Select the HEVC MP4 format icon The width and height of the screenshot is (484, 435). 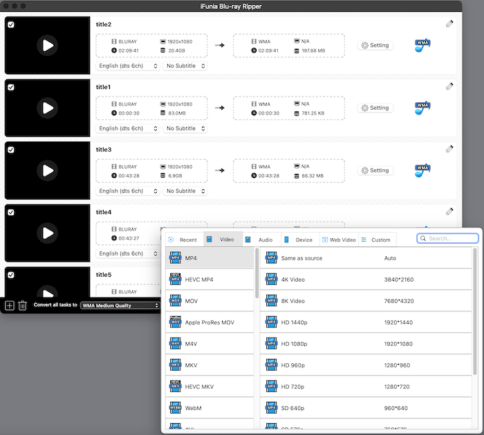click(x=175, y=279)
